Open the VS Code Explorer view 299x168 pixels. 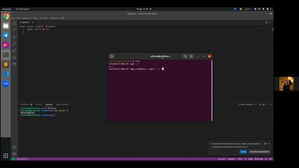point(14,23)
